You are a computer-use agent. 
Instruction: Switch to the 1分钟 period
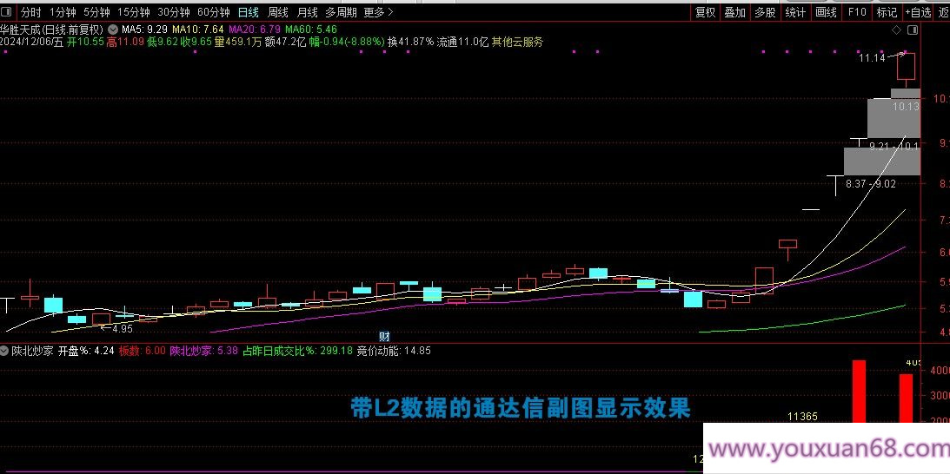pyautogui.click(x=63, y=12)
